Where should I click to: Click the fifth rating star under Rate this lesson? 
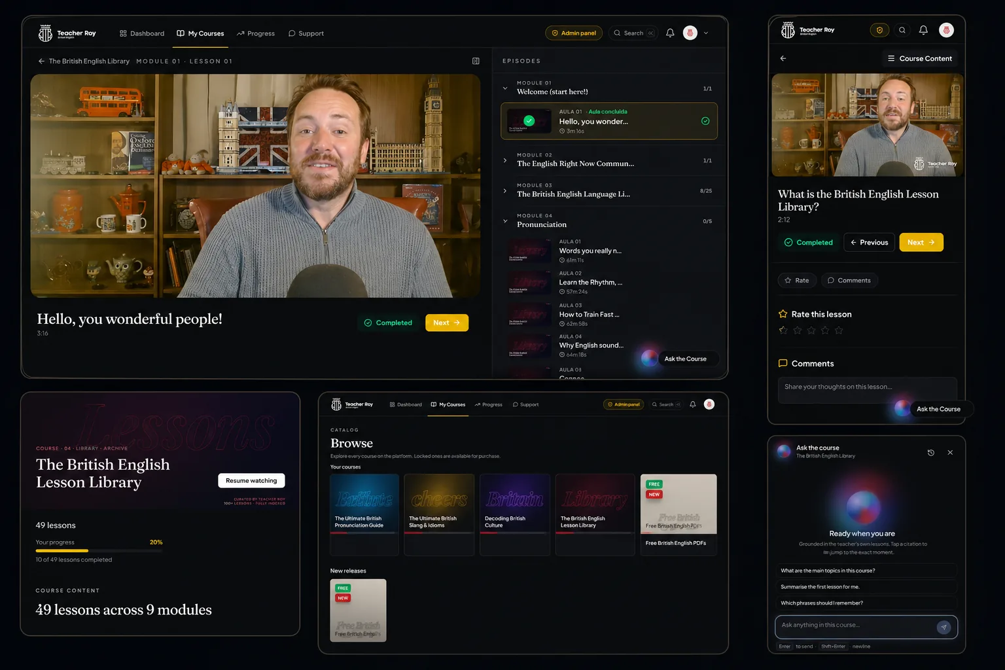pyautogui.click(x=839, y=330)
